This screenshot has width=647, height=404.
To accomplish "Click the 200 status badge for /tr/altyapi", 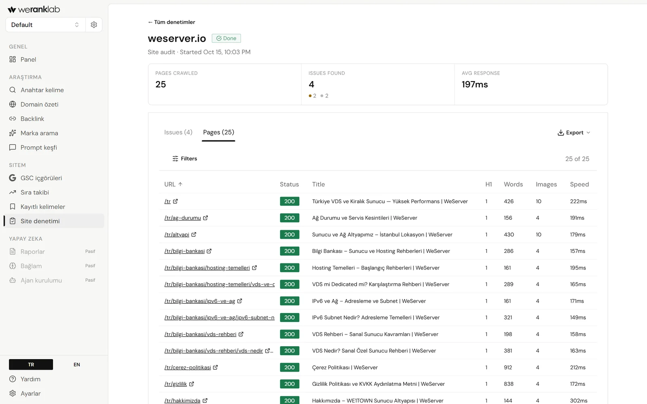I will click(290, 234).
